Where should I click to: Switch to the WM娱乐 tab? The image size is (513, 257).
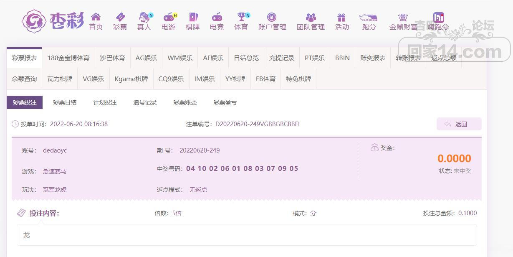click(180, 58)
